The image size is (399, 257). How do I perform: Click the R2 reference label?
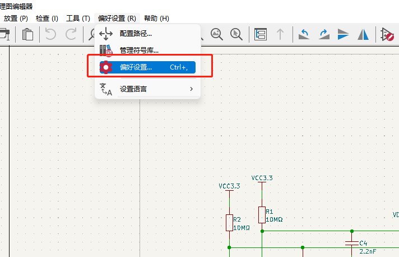(237, 219)
